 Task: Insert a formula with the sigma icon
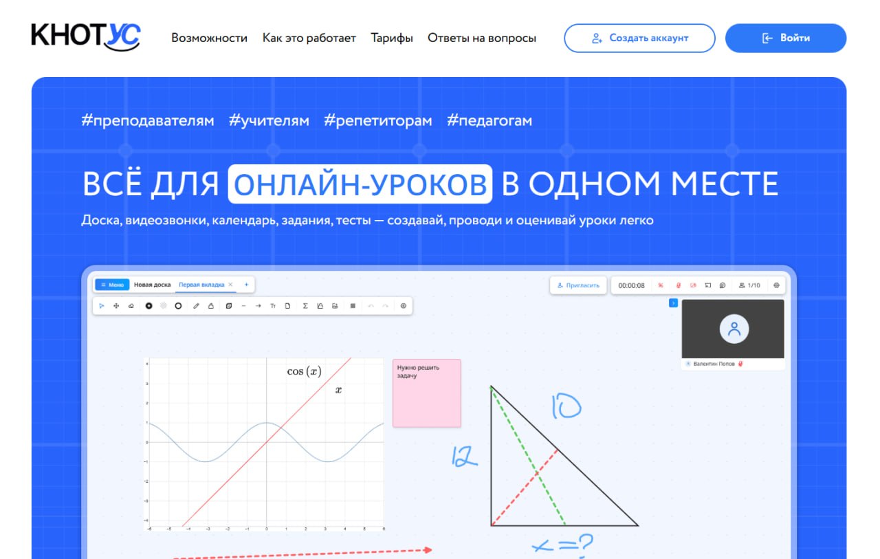[x=305, y=306]
